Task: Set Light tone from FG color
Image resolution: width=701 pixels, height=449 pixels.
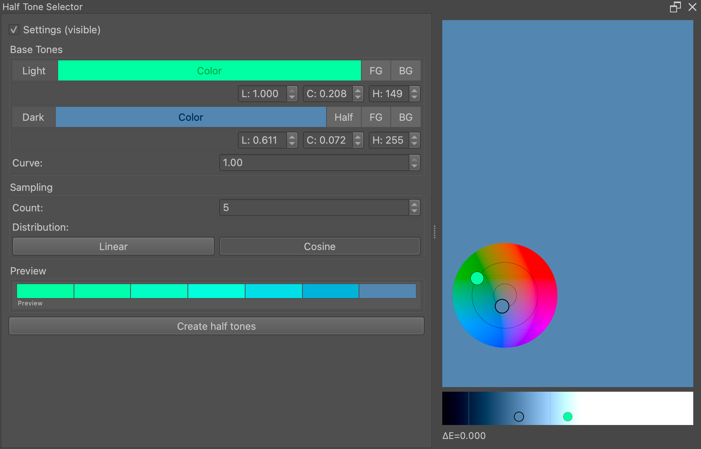Action: tap(376, 71)
